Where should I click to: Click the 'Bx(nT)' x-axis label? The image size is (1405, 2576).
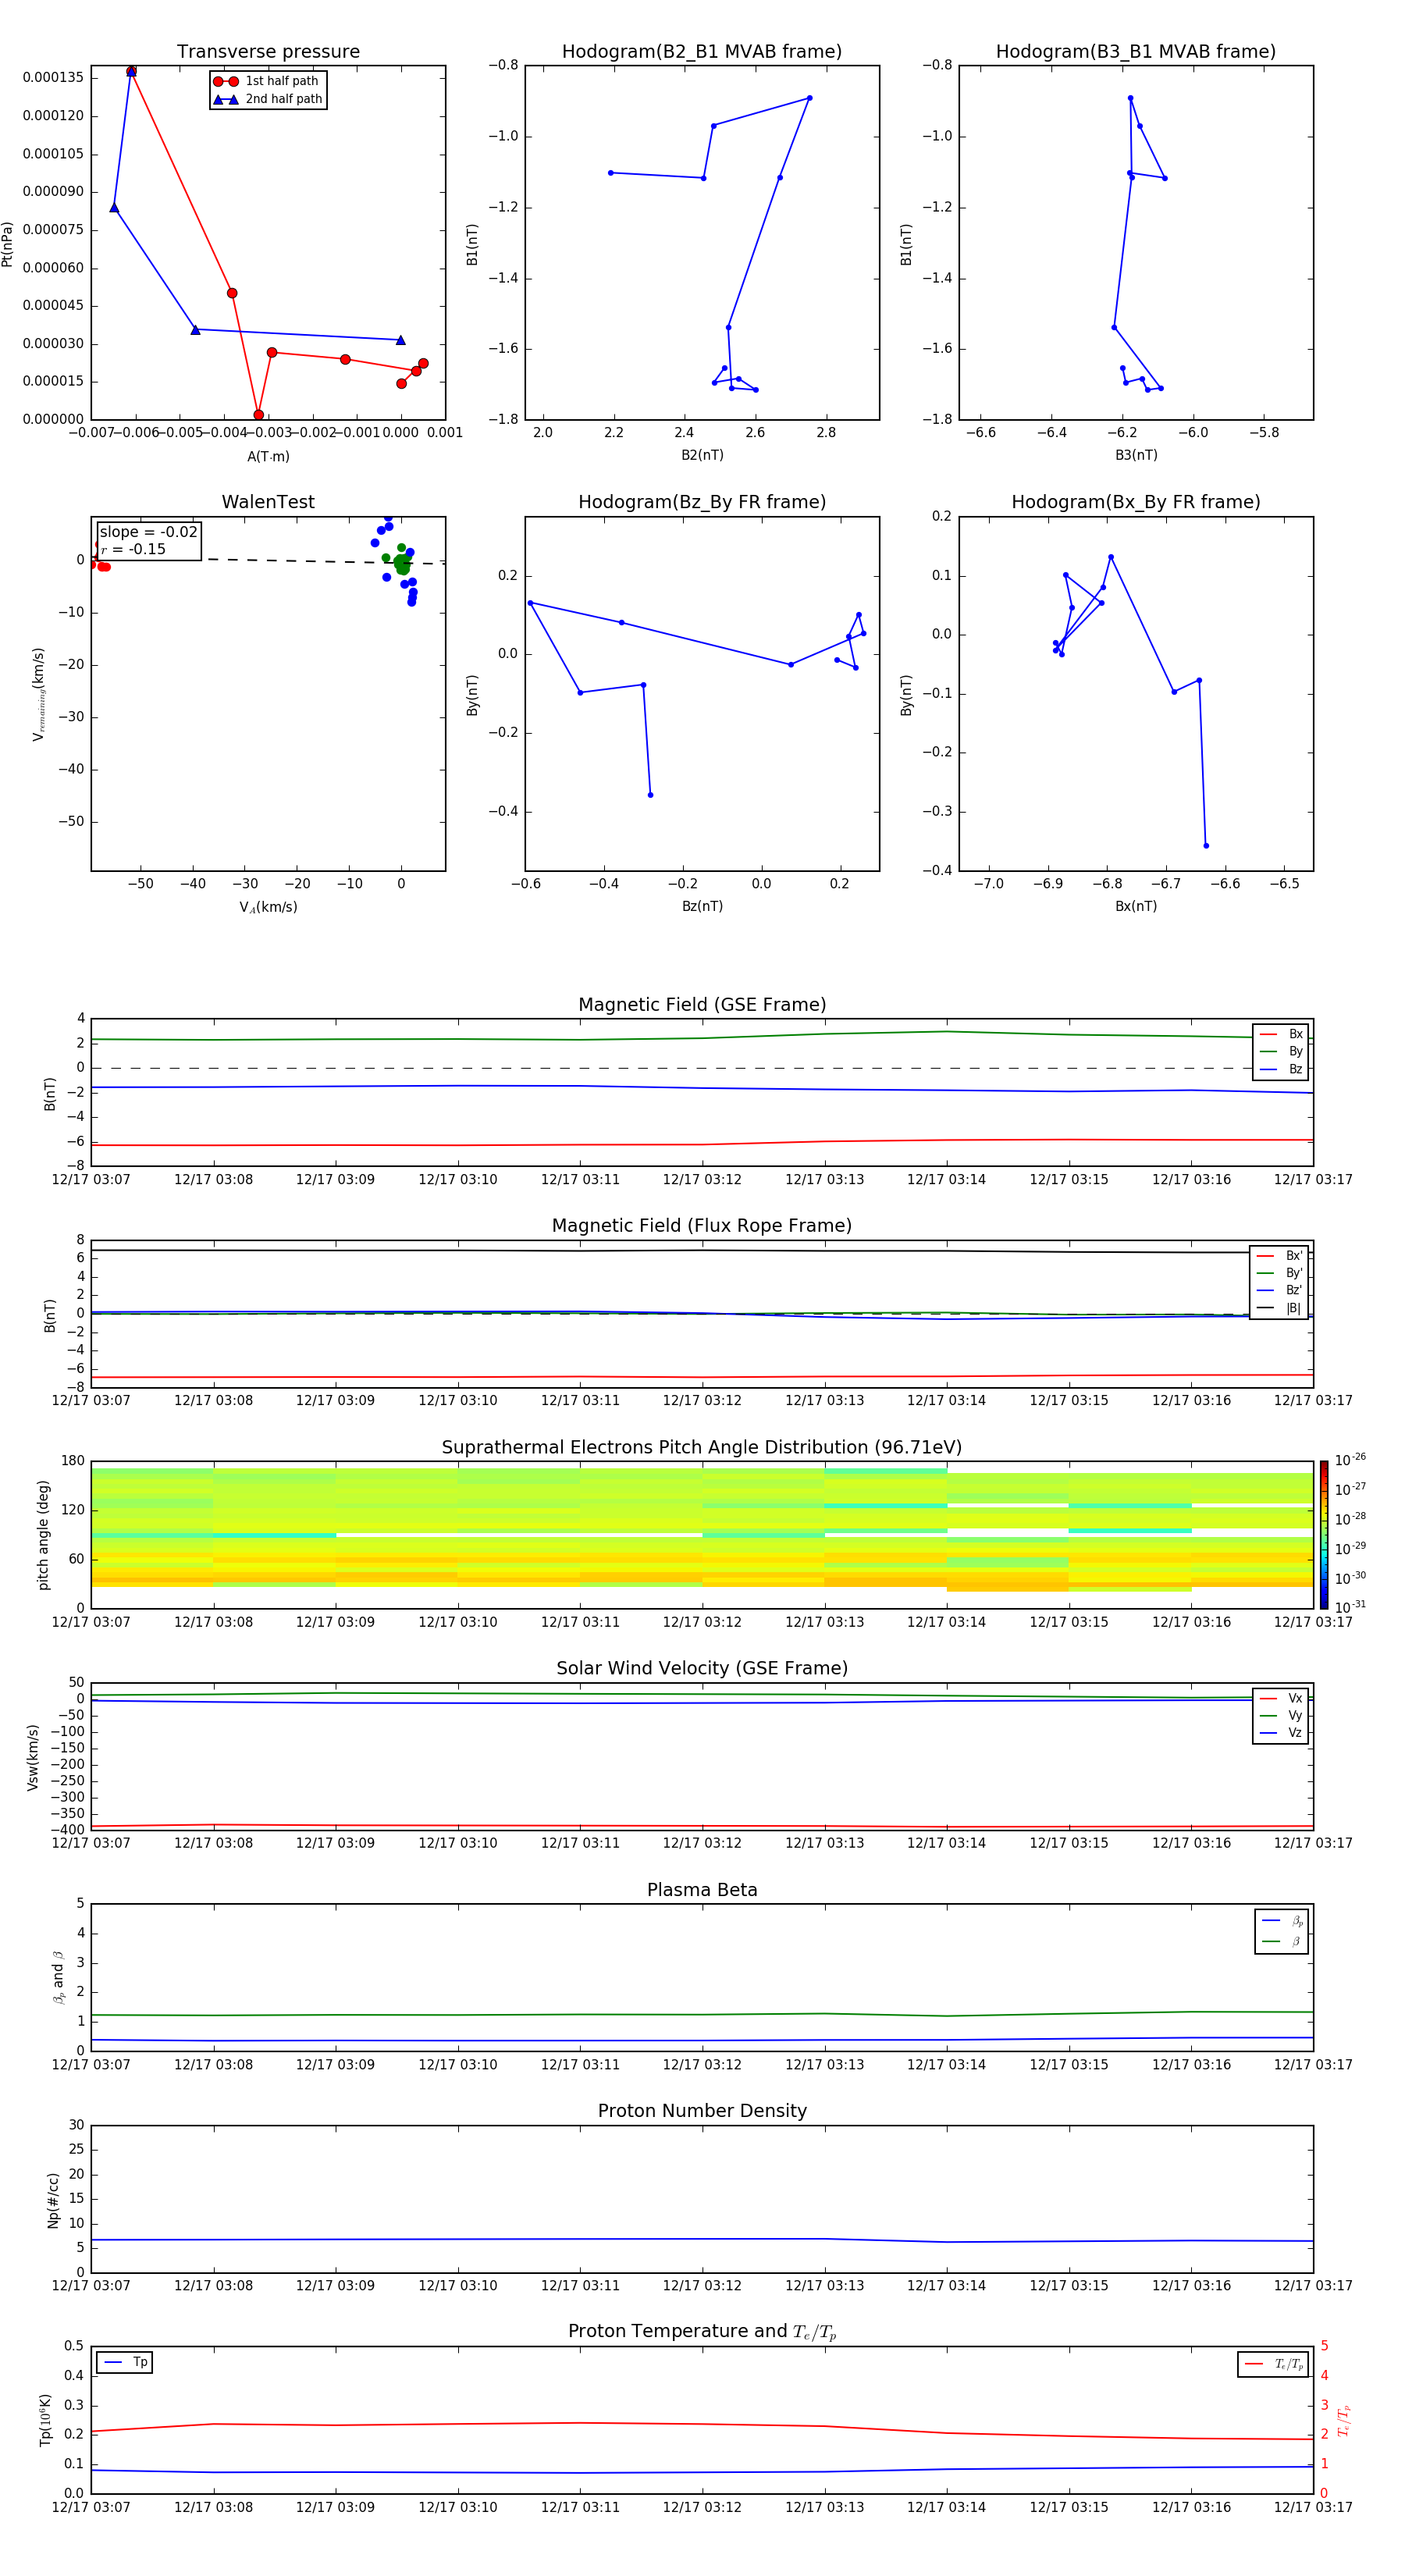coord(1136,906)
